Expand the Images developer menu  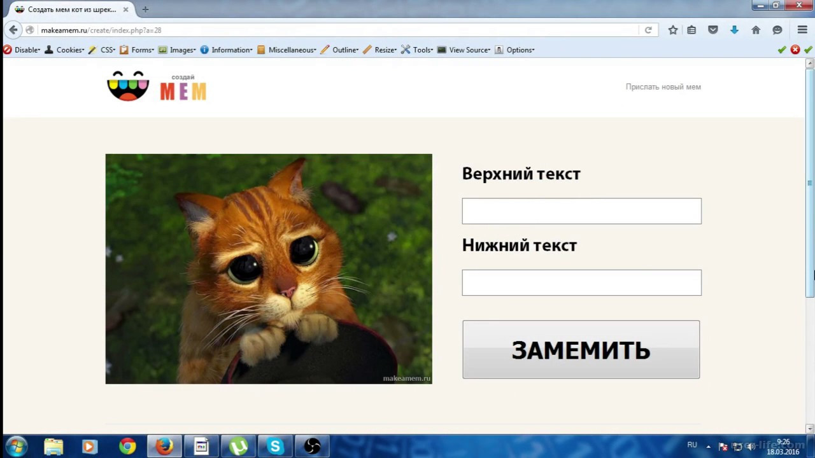click(177, 50)
